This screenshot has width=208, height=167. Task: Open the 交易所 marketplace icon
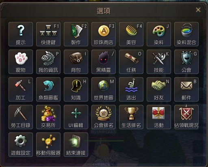pos(48,117)
